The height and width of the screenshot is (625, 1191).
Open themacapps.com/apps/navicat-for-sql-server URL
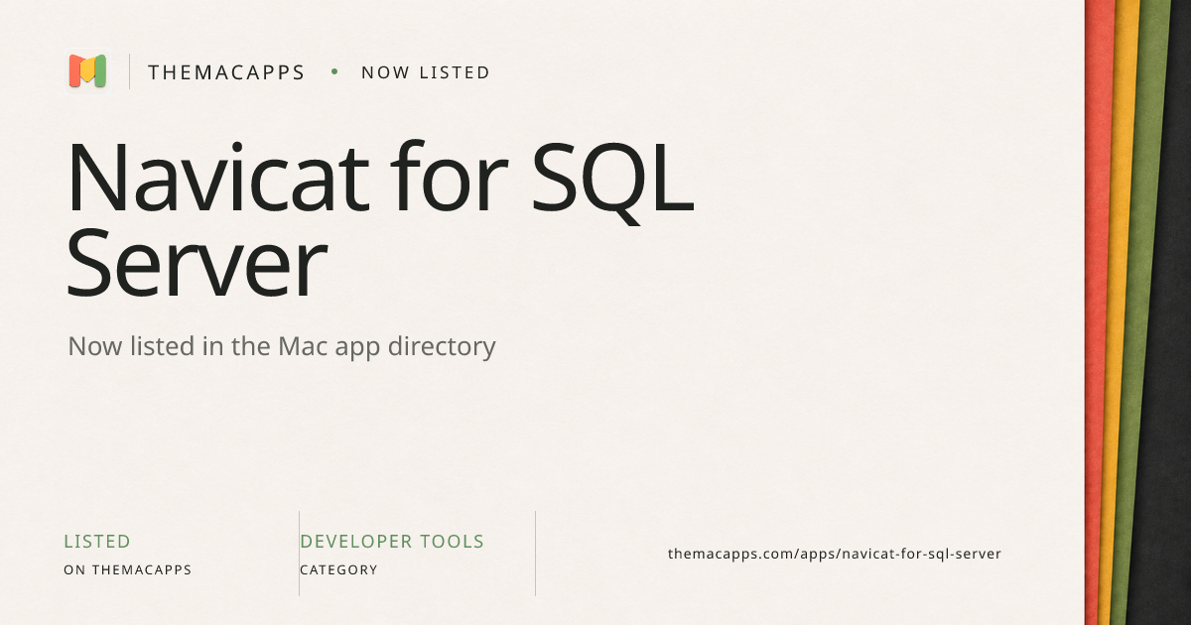pyautogui.click(x=835, y=554)
